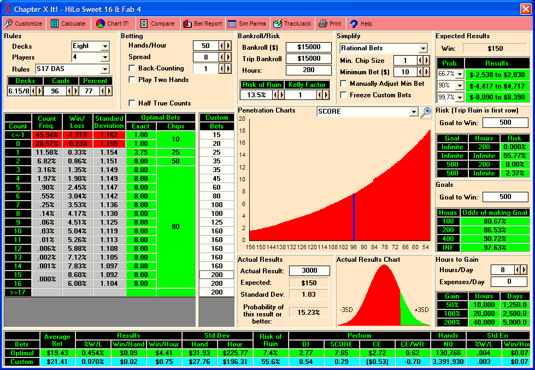This screenshot has width=535, height=370.
Task: Open Sim Parms table icon
Action: click(232, 24)
